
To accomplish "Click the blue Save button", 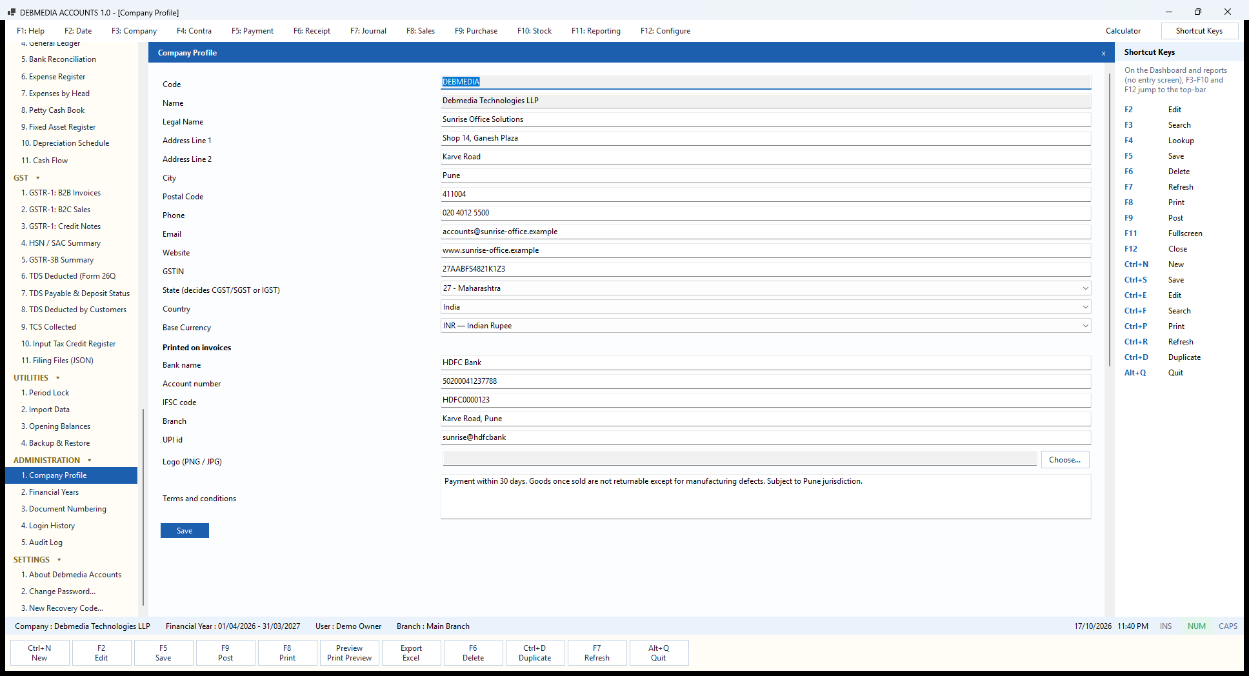I will point(185,531).
